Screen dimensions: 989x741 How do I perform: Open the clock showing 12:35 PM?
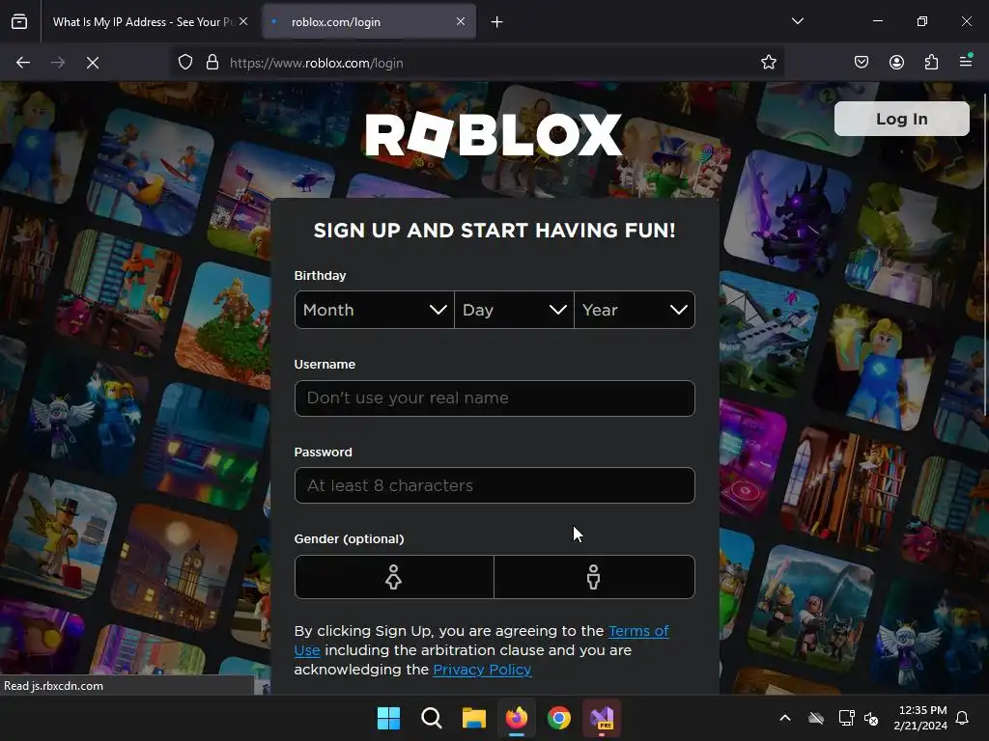pyautogui.click(x=920, y=718)
